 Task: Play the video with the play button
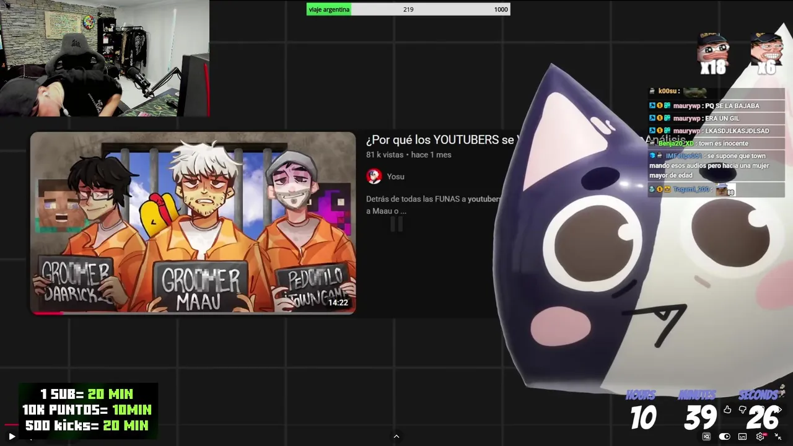(12, 437)
